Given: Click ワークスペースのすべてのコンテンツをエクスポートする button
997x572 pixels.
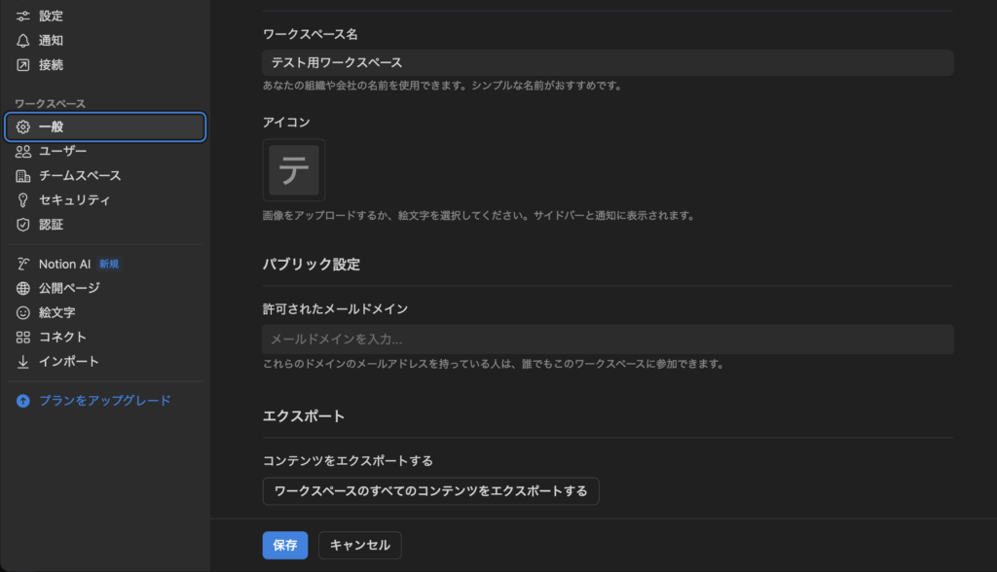Looking at the screenshot, I should [x=430, y=491].
